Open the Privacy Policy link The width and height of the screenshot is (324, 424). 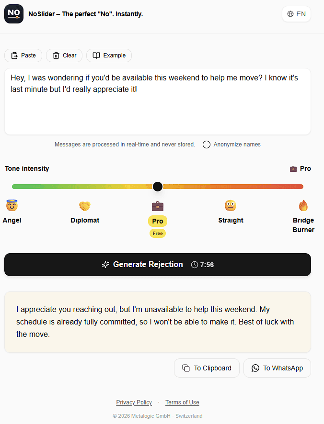pyautogui.click(x=134, y=402)
